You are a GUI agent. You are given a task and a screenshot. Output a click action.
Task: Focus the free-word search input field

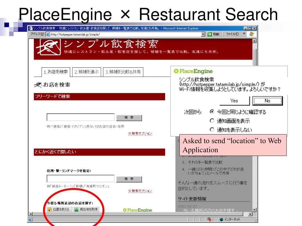pyautogui.click(x=81, y=117)
